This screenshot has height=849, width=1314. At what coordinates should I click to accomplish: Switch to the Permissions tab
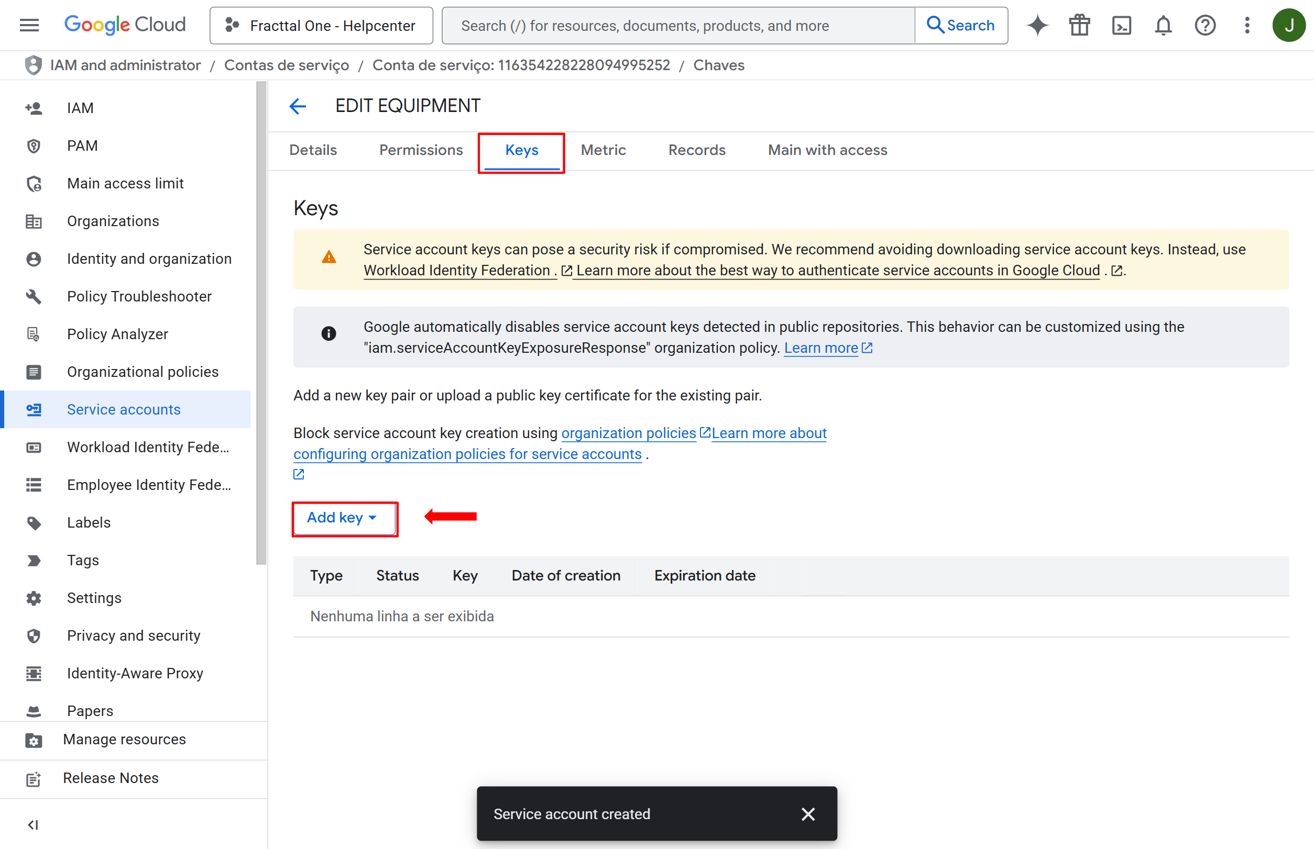tap(421, 150)
